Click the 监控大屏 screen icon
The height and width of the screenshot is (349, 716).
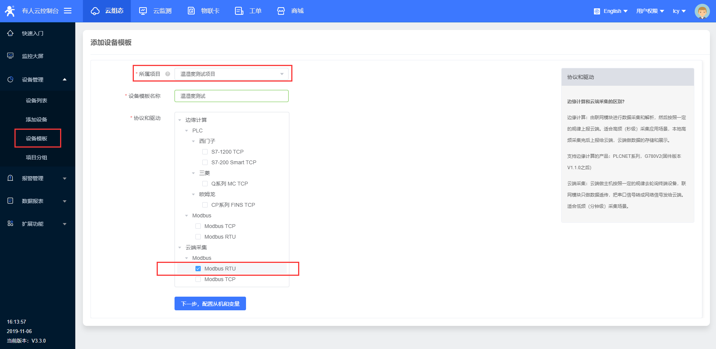coord(10,56)
